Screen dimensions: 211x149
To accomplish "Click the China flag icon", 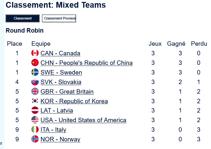I will [x=35, y=63].
